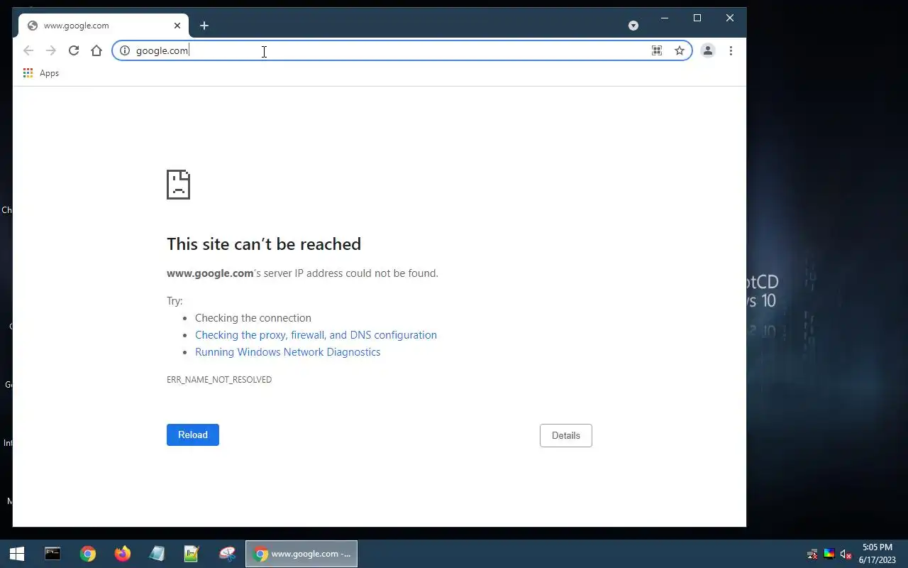The width and height of the screenshot is (908, 568).
Task: Launch Chrome from pinned taskbar icon
Action: pyautogui.click(x=88, y=554)
